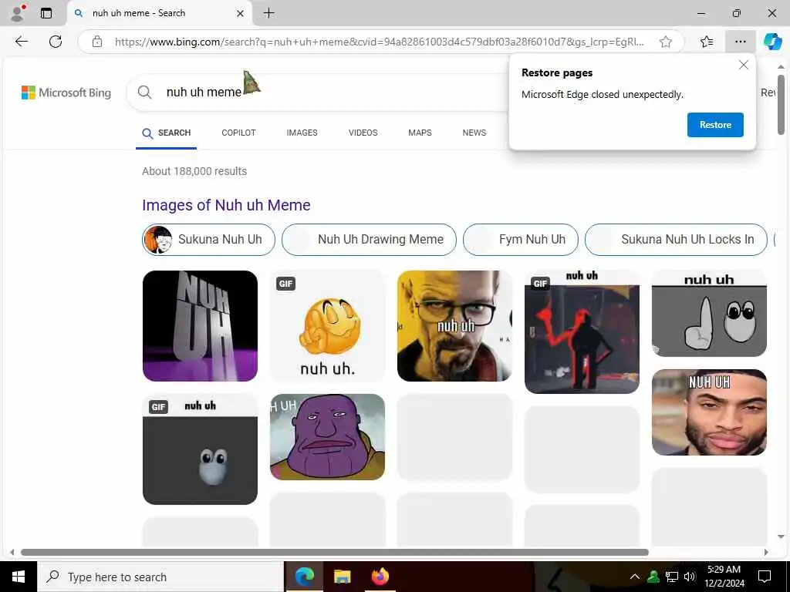Open the red stick figure GIF
Screen dimensions: 790x592
click(x=582, y=331)
